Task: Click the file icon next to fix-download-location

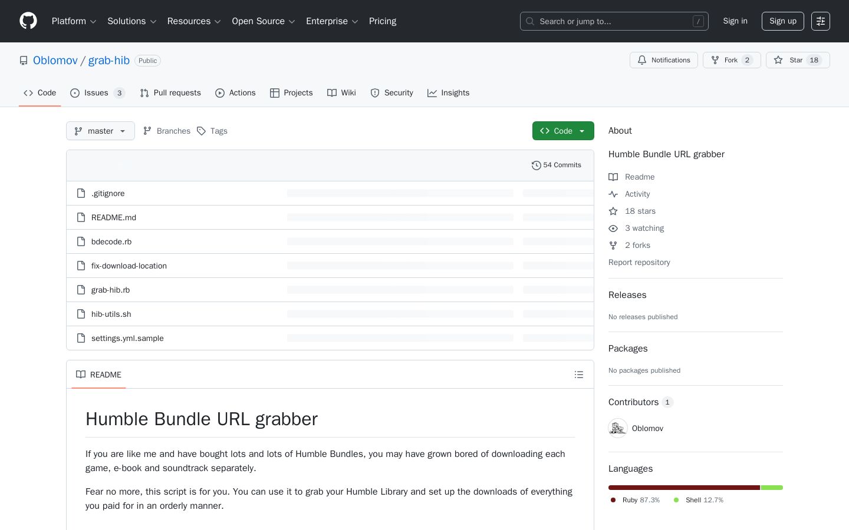Action: point(81,266)
